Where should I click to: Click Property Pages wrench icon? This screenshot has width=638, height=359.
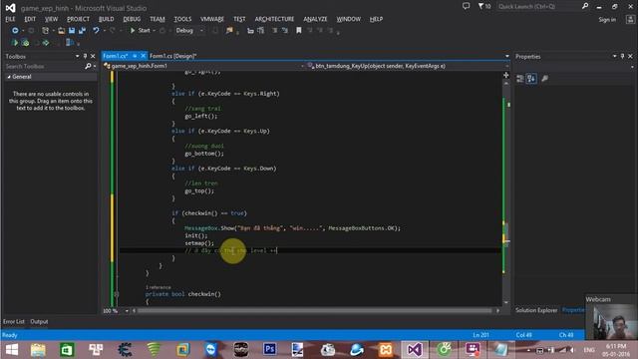click(x=545, y=79)
